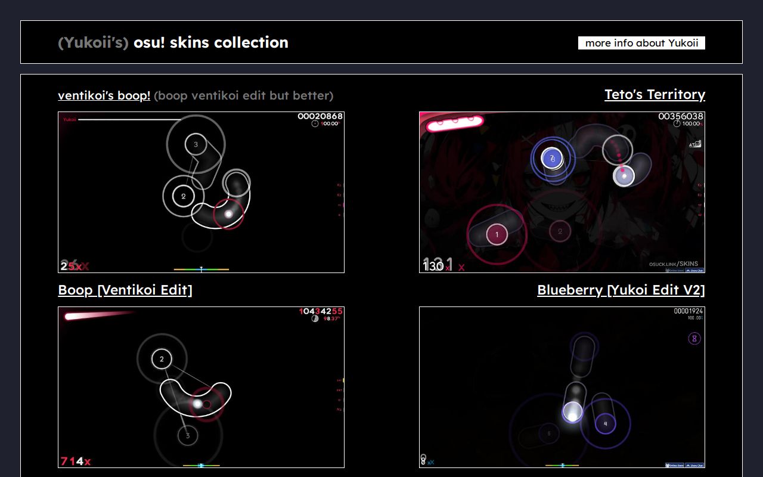This screenshot has width=763, height=477.
Task: Go to Blueberry [Yukoi Edit V2] link
Action: pos(621,290)
